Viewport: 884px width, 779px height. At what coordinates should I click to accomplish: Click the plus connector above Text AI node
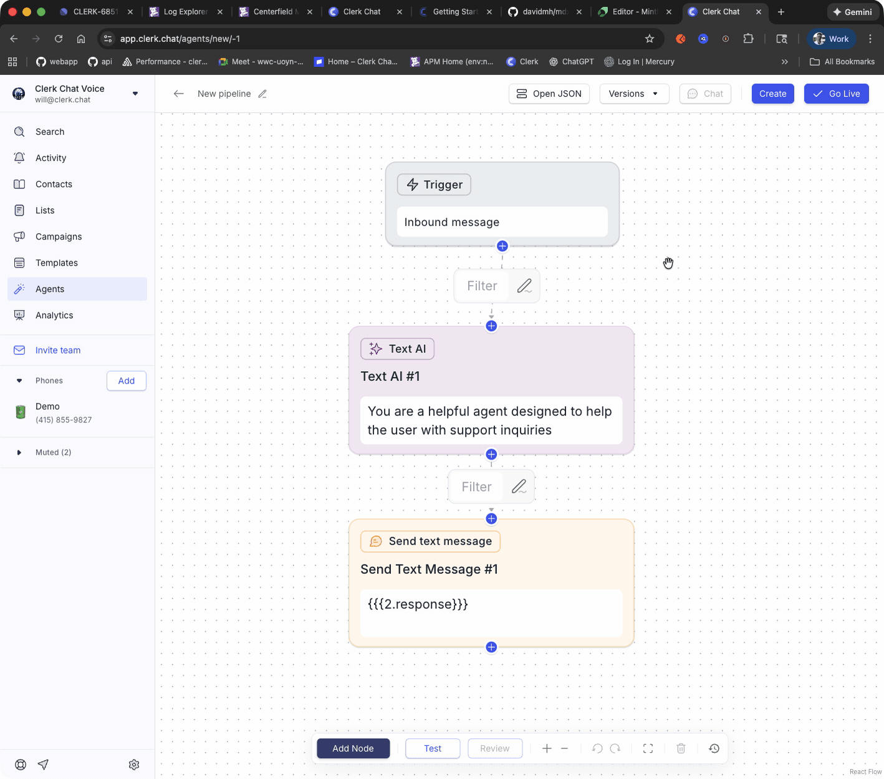pyautogui.click(x=491, y=326)
